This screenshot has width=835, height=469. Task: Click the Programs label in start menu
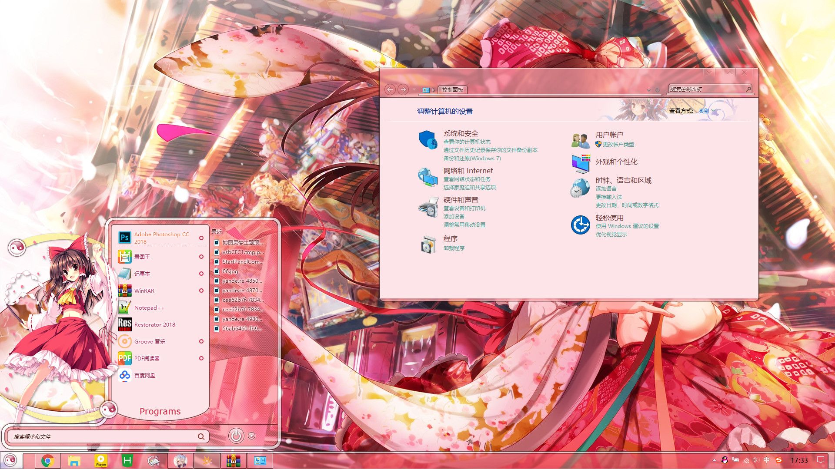pyautogui.click(x=160, y=411)
